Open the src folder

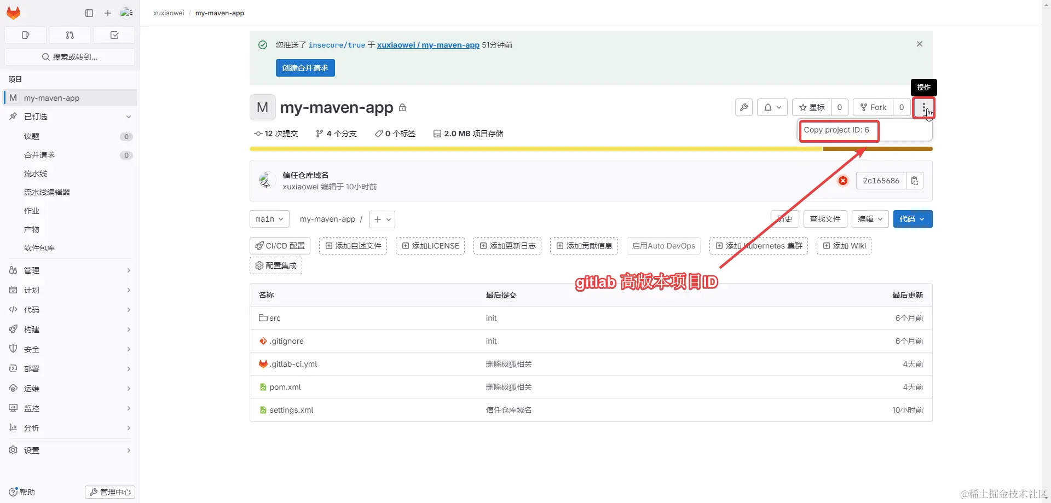(275, 318)
